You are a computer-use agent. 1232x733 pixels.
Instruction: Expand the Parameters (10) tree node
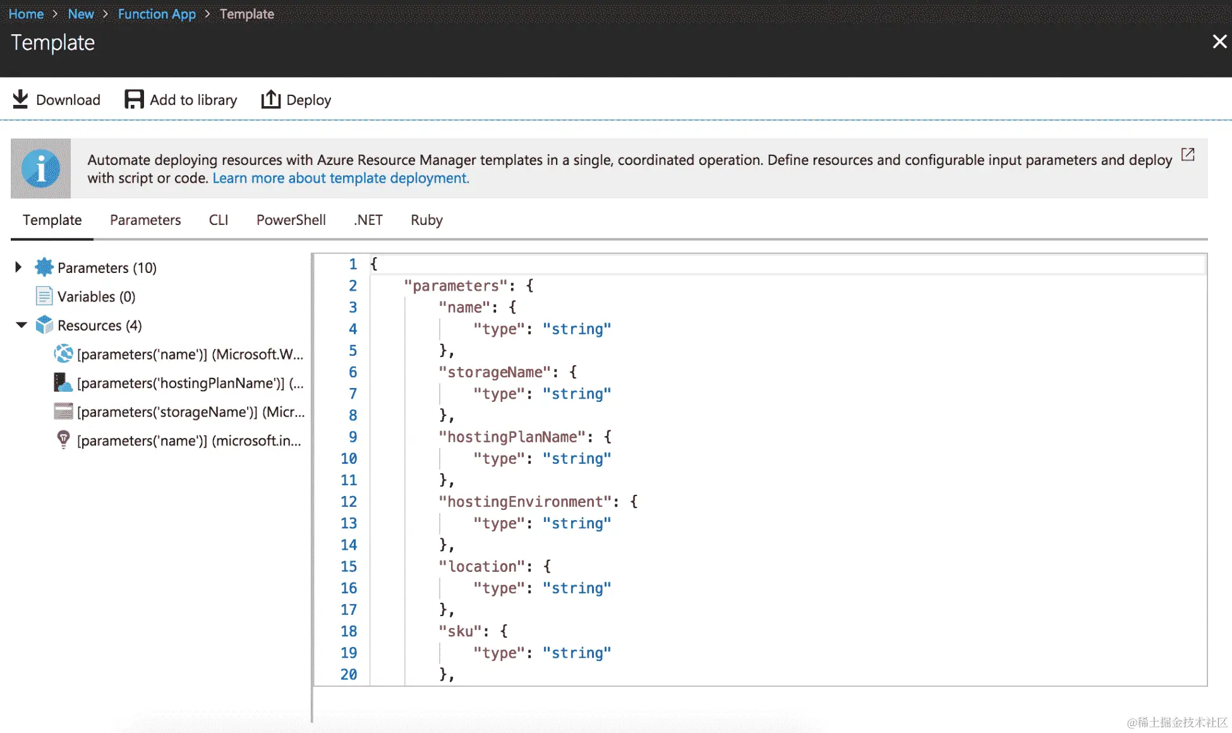click(18, 267)
